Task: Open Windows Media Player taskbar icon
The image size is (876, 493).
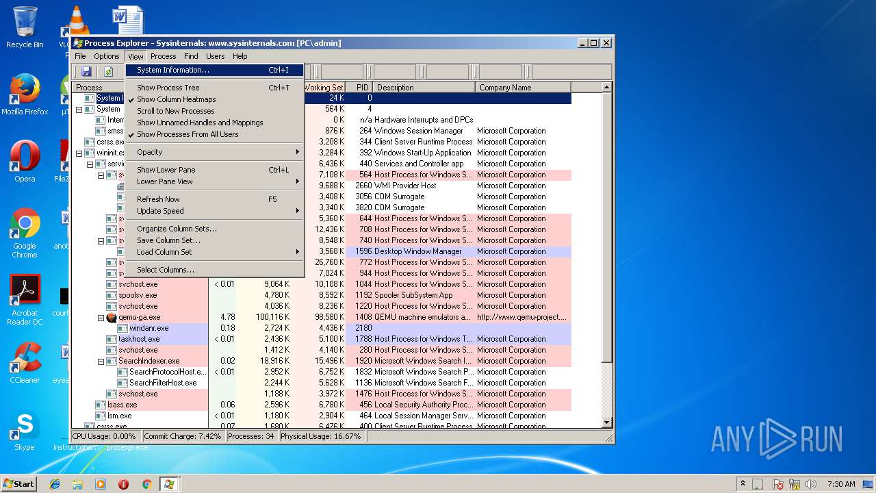Action: 101,484
